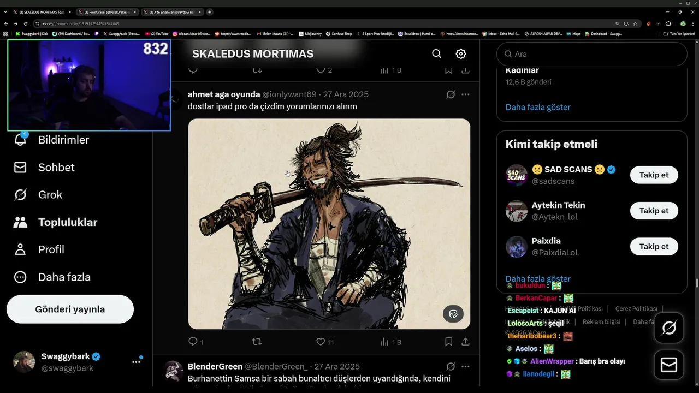699x393 pixels.
Task: Open Excalidraw bookmark
Action: [x=417, y=34]
